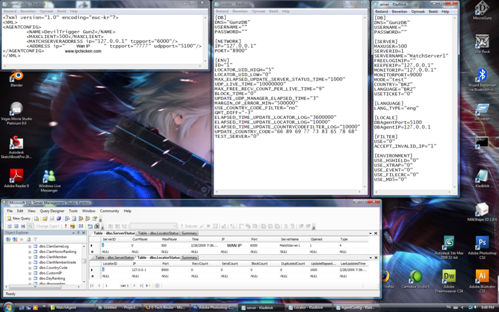
Task: Launch Adobe Reader 9 from desktop
Action: click(x=16, y=177)
